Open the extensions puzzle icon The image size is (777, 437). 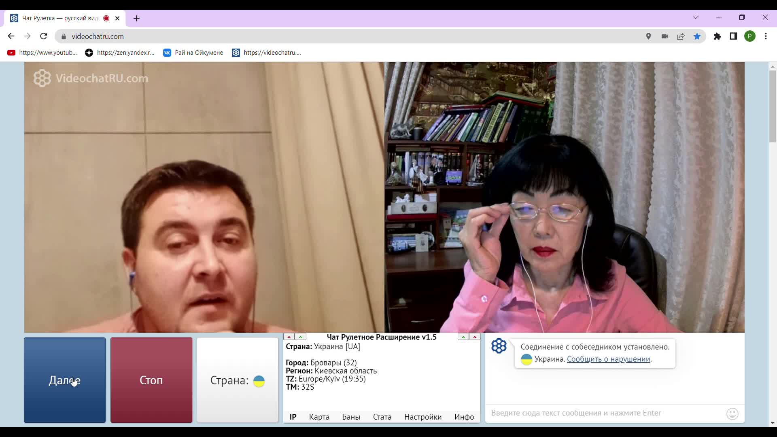(717, 36)
